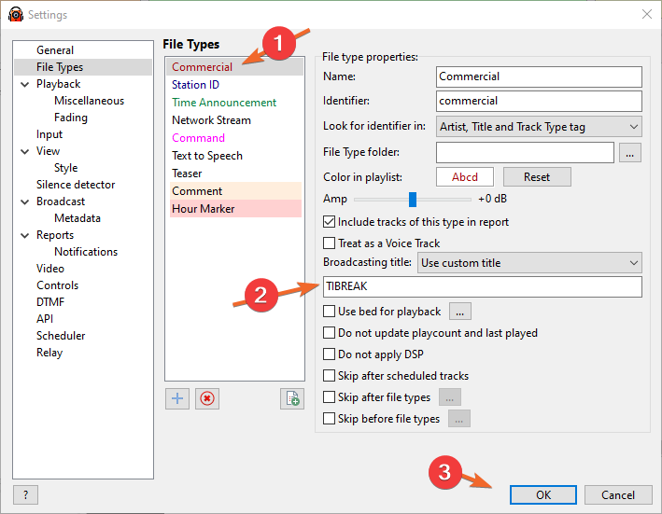The image size is (662, 514).
Task: Open the Look for identifier in dropdown
Action: tap(539, 127)
